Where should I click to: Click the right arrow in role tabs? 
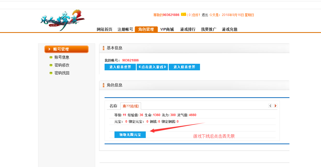tap(275, 106)
